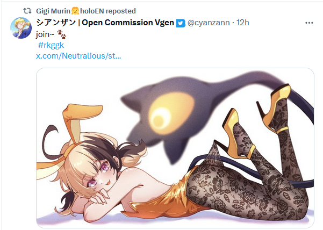Follow the x.com/Neutralious/st… link
Viewport: 323px width, 230px height.
click(x=78, y=56)
